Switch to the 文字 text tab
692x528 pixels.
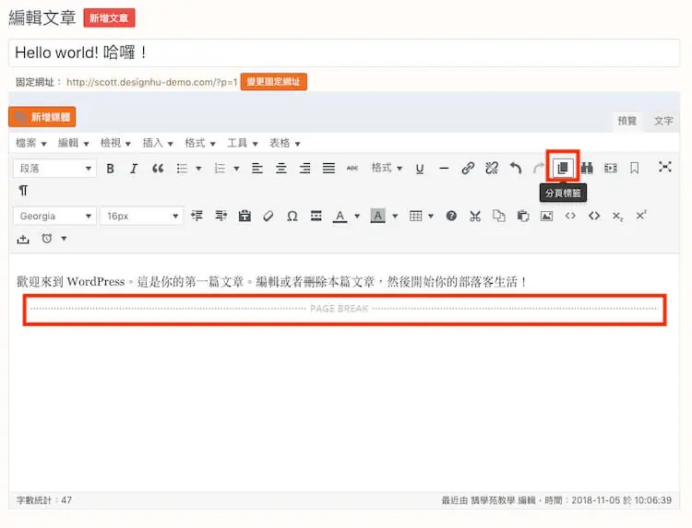point(663,121)
